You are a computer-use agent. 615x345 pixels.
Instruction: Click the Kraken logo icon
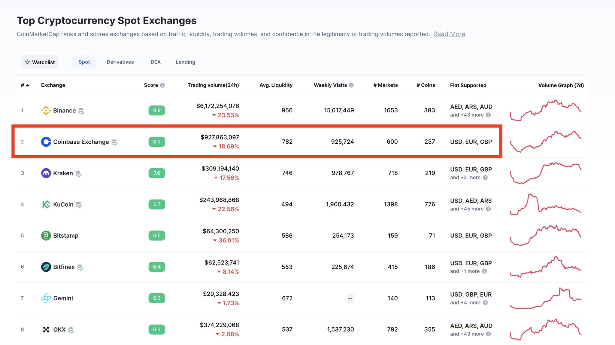pyautogui.click(x=46, y=173)
